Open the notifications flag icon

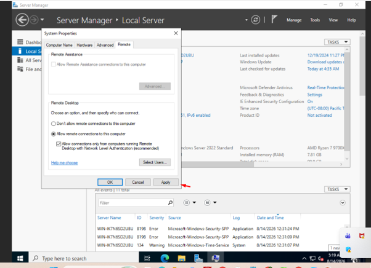point(274,19)
